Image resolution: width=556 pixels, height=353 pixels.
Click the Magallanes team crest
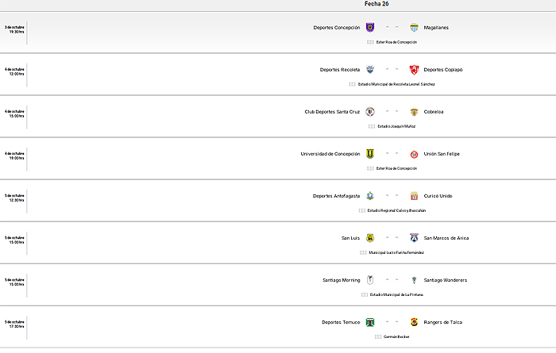[414, 27]
